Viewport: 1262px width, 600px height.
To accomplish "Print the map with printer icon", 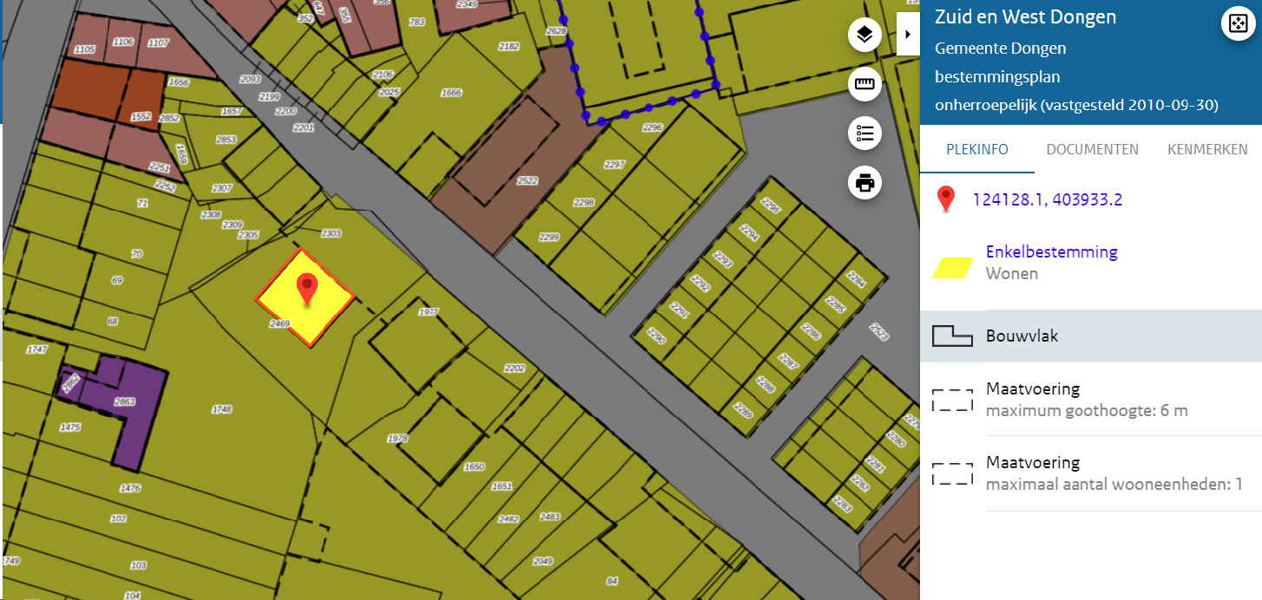I will coord(864,183).
